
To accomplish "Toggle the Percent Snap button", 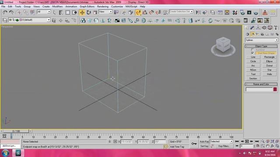I will click(x=151, y=13).
